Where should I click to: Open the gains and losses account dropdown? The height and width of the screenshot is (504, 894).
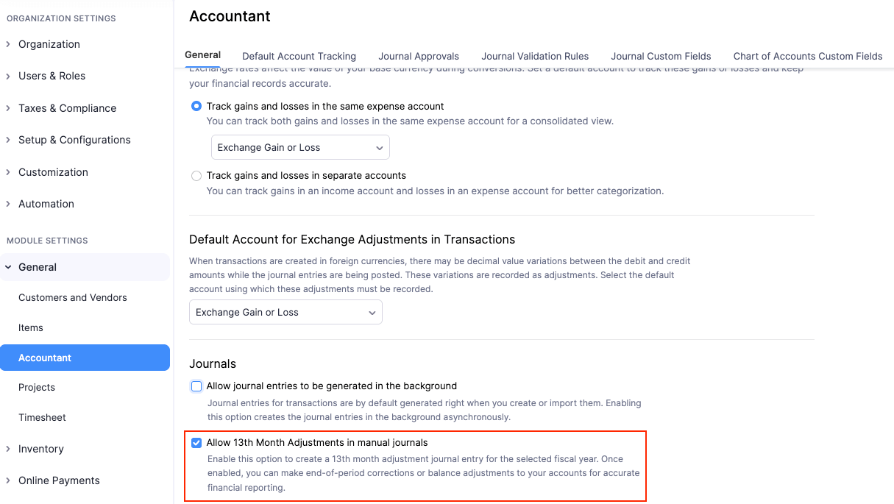[x=299, y=147]
